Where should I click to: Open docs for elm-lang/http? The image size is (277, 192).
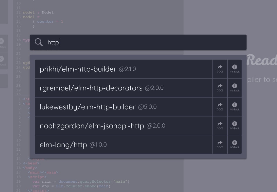(x=220, y=145)
